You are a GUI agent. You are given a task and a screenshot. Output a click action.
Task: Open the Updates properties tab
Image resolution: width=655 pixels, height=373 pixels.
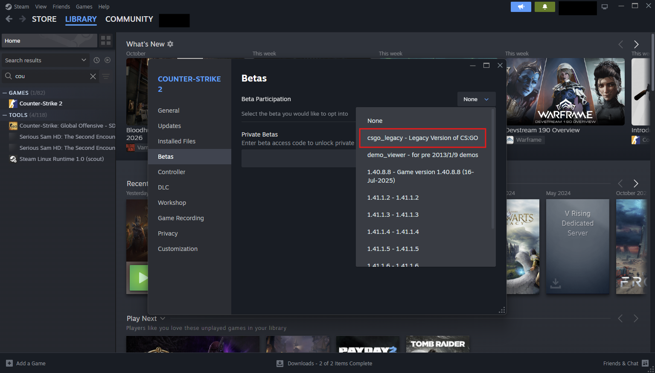point(189,126)
